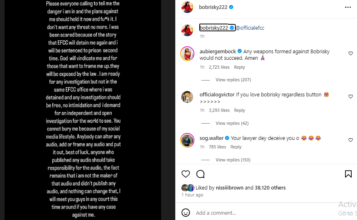The image size is (357, 220).
Task: Reply to aubiergembock's comment
Action: point(239,67)
